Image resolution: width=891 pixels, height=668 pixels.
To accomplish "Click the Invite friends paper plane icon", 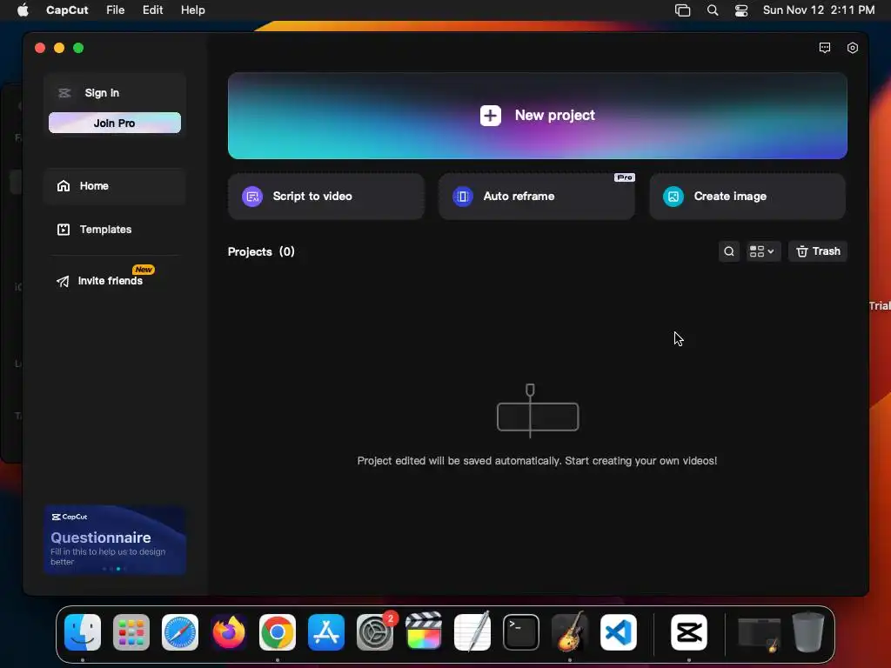I will pyautogui.click(x=63, y=281).
